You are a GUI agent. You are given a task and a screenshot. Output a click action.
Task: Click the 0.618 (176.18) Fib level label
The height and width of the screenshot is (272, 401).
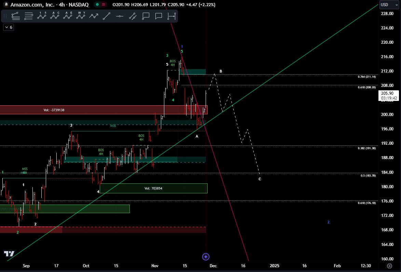coord(367,203)
